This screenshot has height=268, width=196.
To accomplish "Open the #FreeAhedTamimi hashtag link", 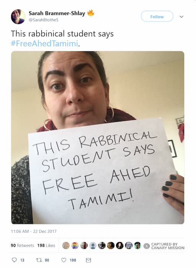I will point(44,43).
